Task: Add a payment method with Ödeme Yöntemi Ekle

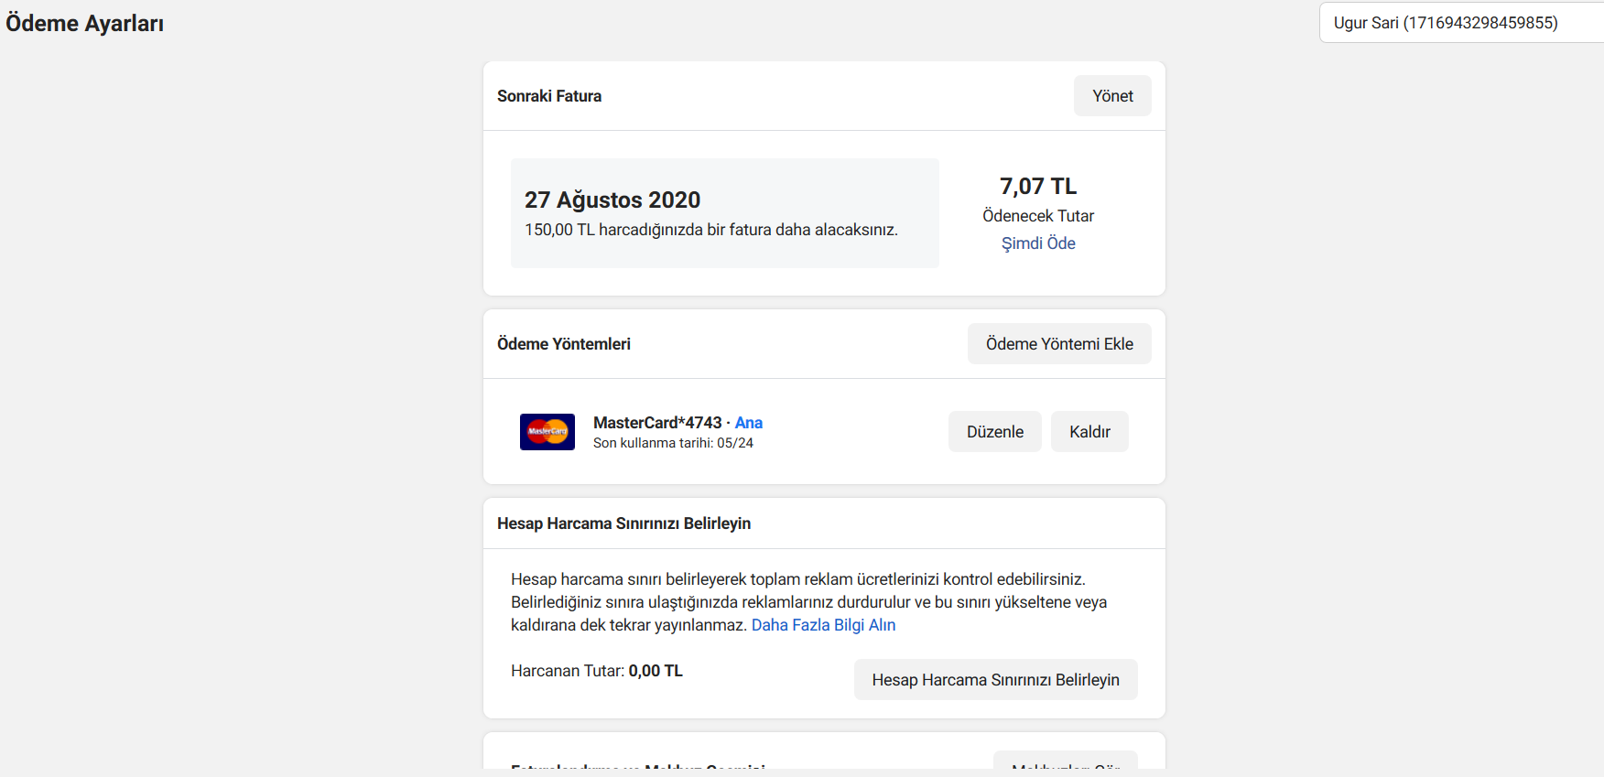Action: click(1059, 344)
